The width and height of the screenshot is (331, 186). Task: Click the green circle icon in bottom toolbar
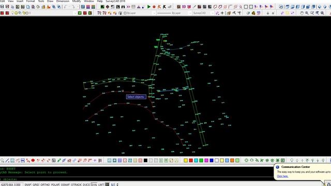[246, 161]
